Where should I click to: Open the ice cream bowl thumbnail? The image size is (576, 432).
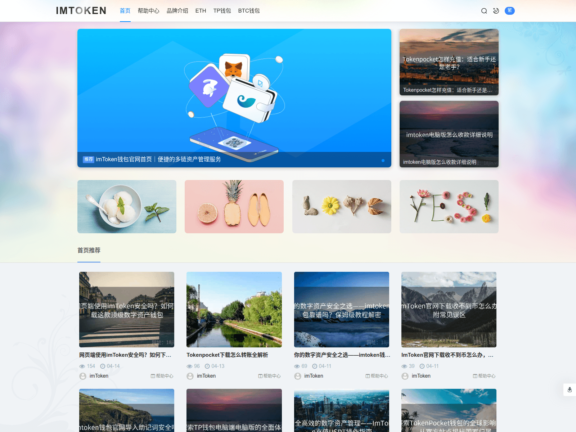click(x=127, y=207)
